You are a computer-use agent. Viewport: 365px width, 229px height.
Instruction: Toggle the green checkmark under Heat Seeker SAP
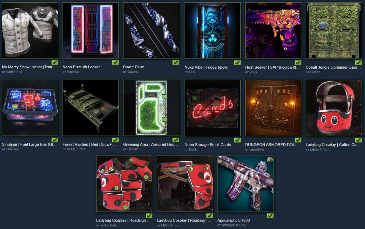(x=298, y=62)
